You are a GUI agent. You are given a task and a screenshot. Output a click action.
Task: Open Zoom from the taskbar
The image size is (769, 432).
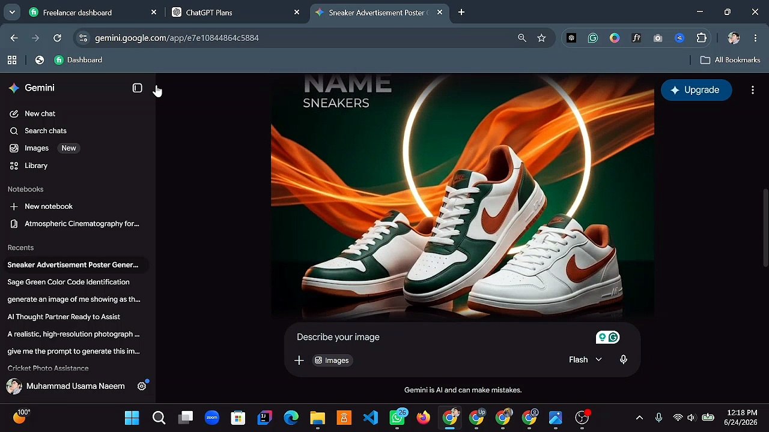pos(211,418)
